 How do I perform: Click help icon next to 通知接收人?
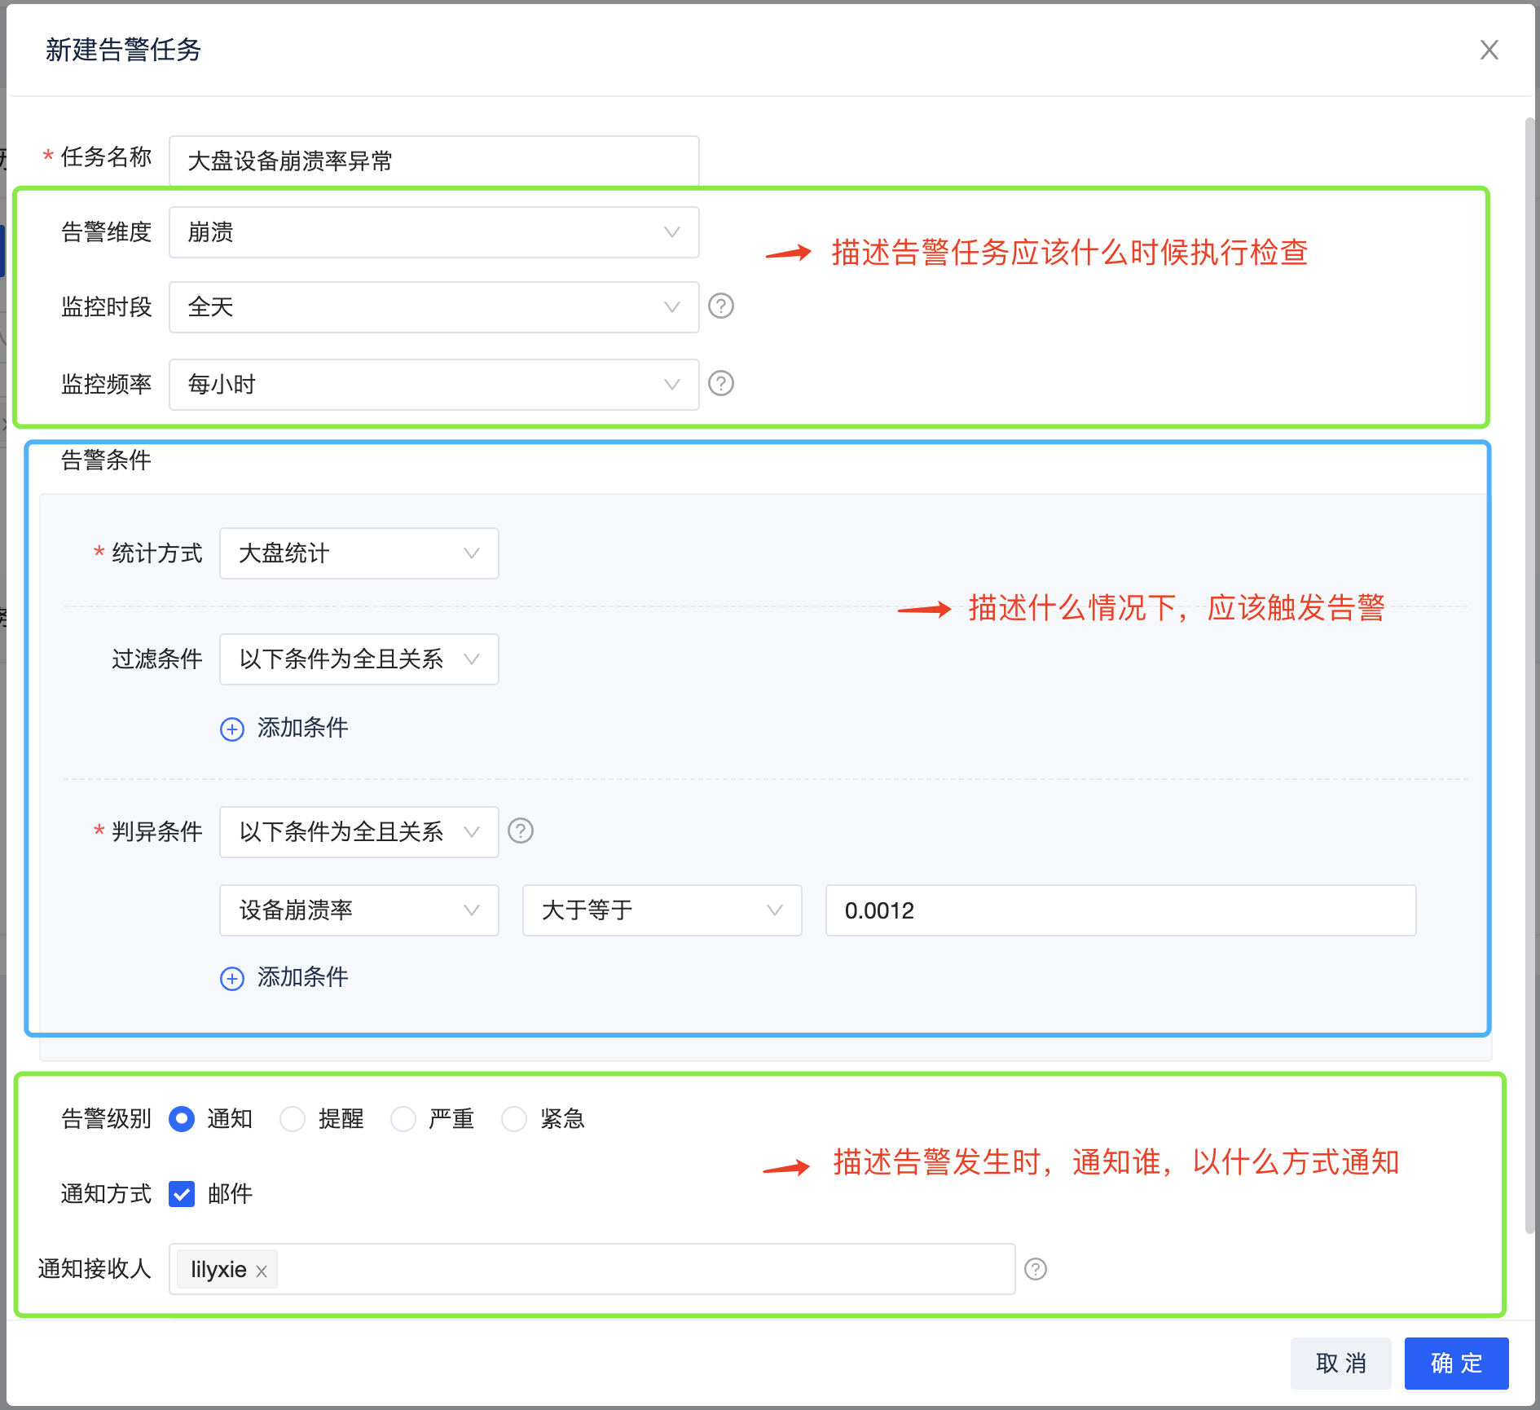tap(1036, 1269)
